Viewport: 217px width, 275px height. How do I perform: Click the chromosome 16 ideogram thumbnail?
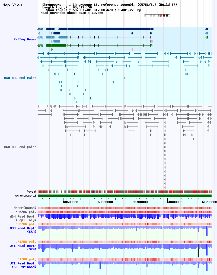tap(157, 15)
